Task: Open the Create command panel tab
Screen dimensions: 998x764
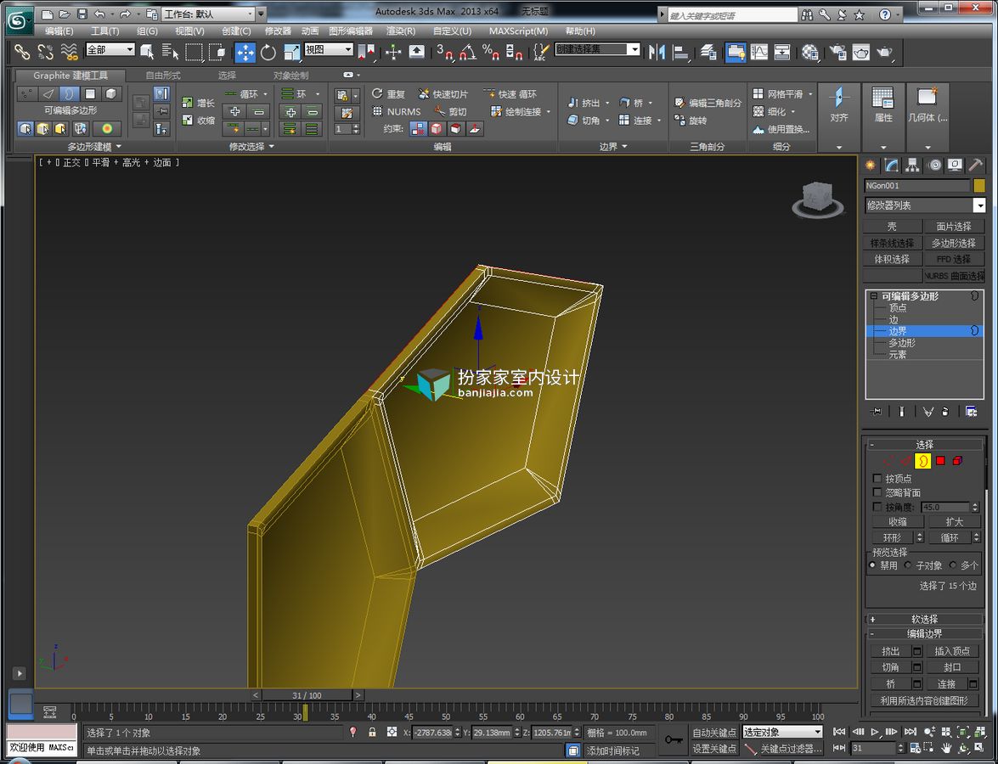Action: [x=870, y=166]
